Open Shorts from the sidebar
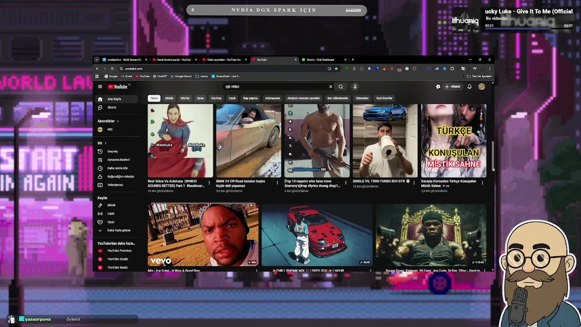This screenshot has height=327, width=581. pos(116,107)
